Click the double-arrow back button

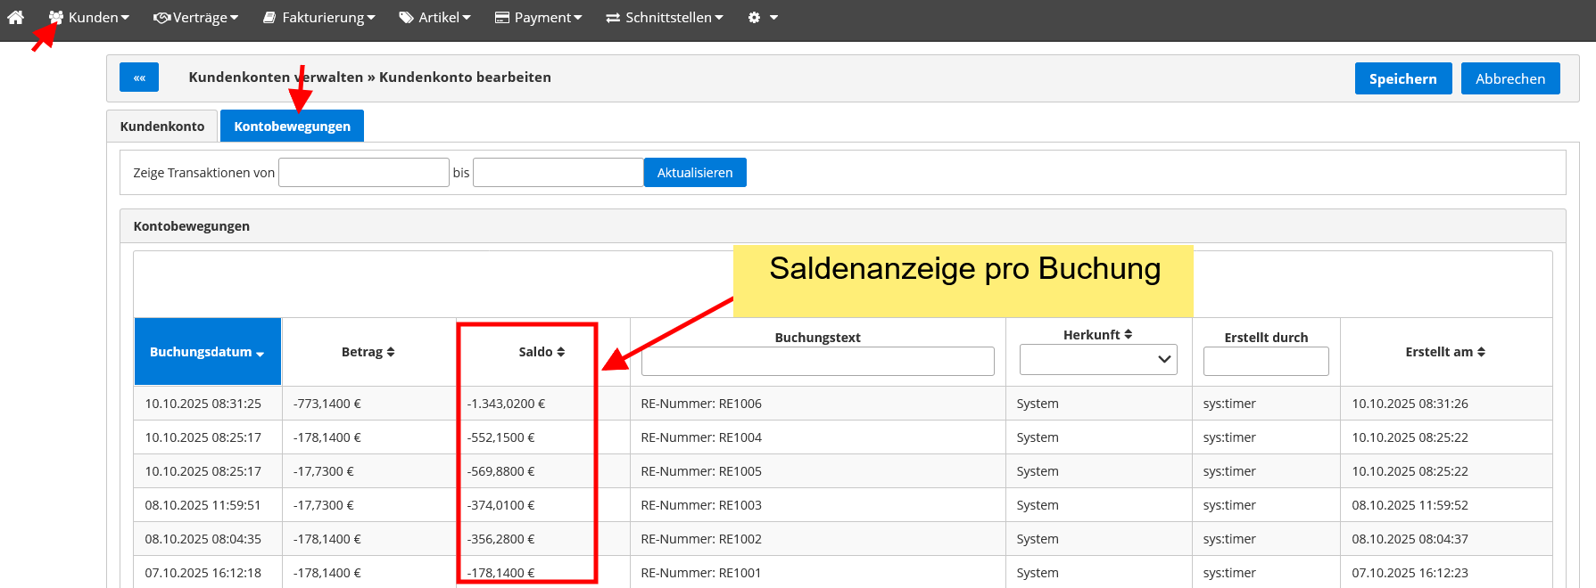tap(139, 78)
